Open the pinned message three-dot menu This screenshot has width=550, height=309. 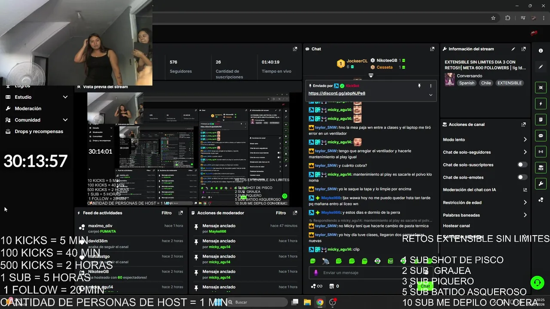coord(431,86)
